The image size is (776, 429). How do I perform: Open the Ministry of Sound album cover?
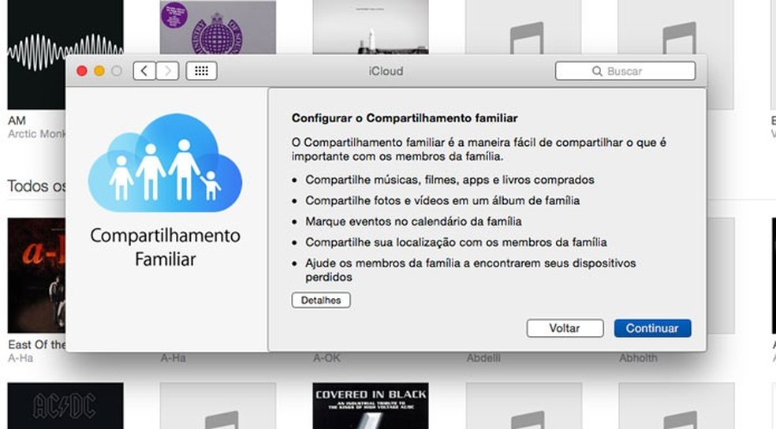click(x=218, y=28)
